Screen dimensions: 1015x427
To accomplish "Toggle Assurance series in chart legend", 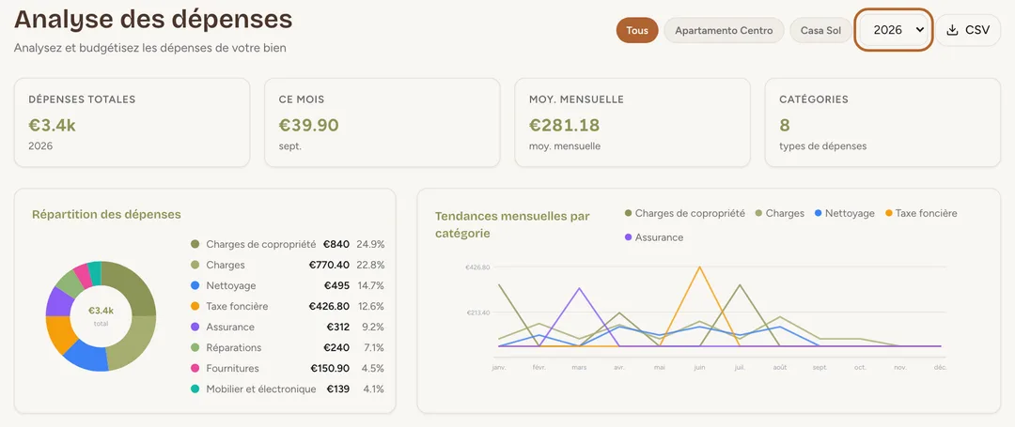I will 654,237.
